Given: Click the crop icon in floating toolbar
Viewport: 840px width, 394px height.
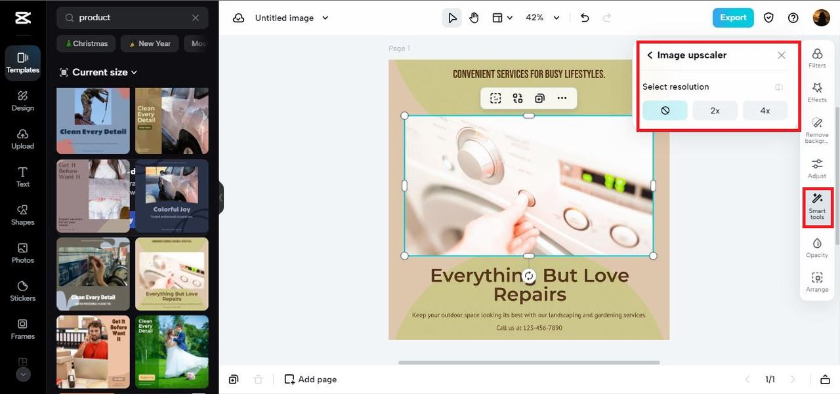Looking at the screenshot, I should tap(495, 98).
